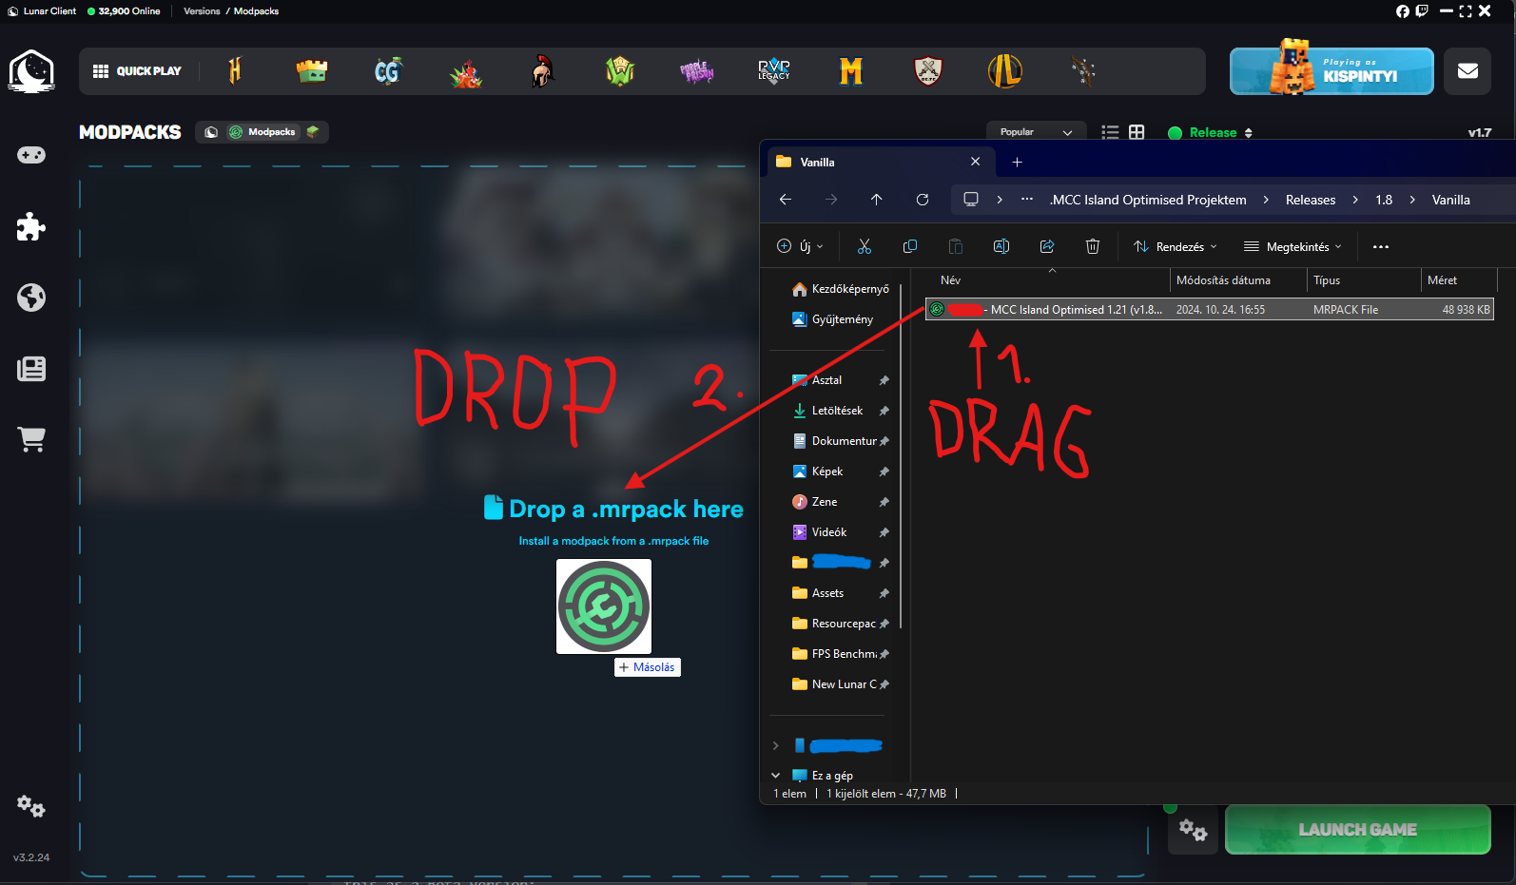Select the Spartan helmet server icon

click(x=541, y=71)
